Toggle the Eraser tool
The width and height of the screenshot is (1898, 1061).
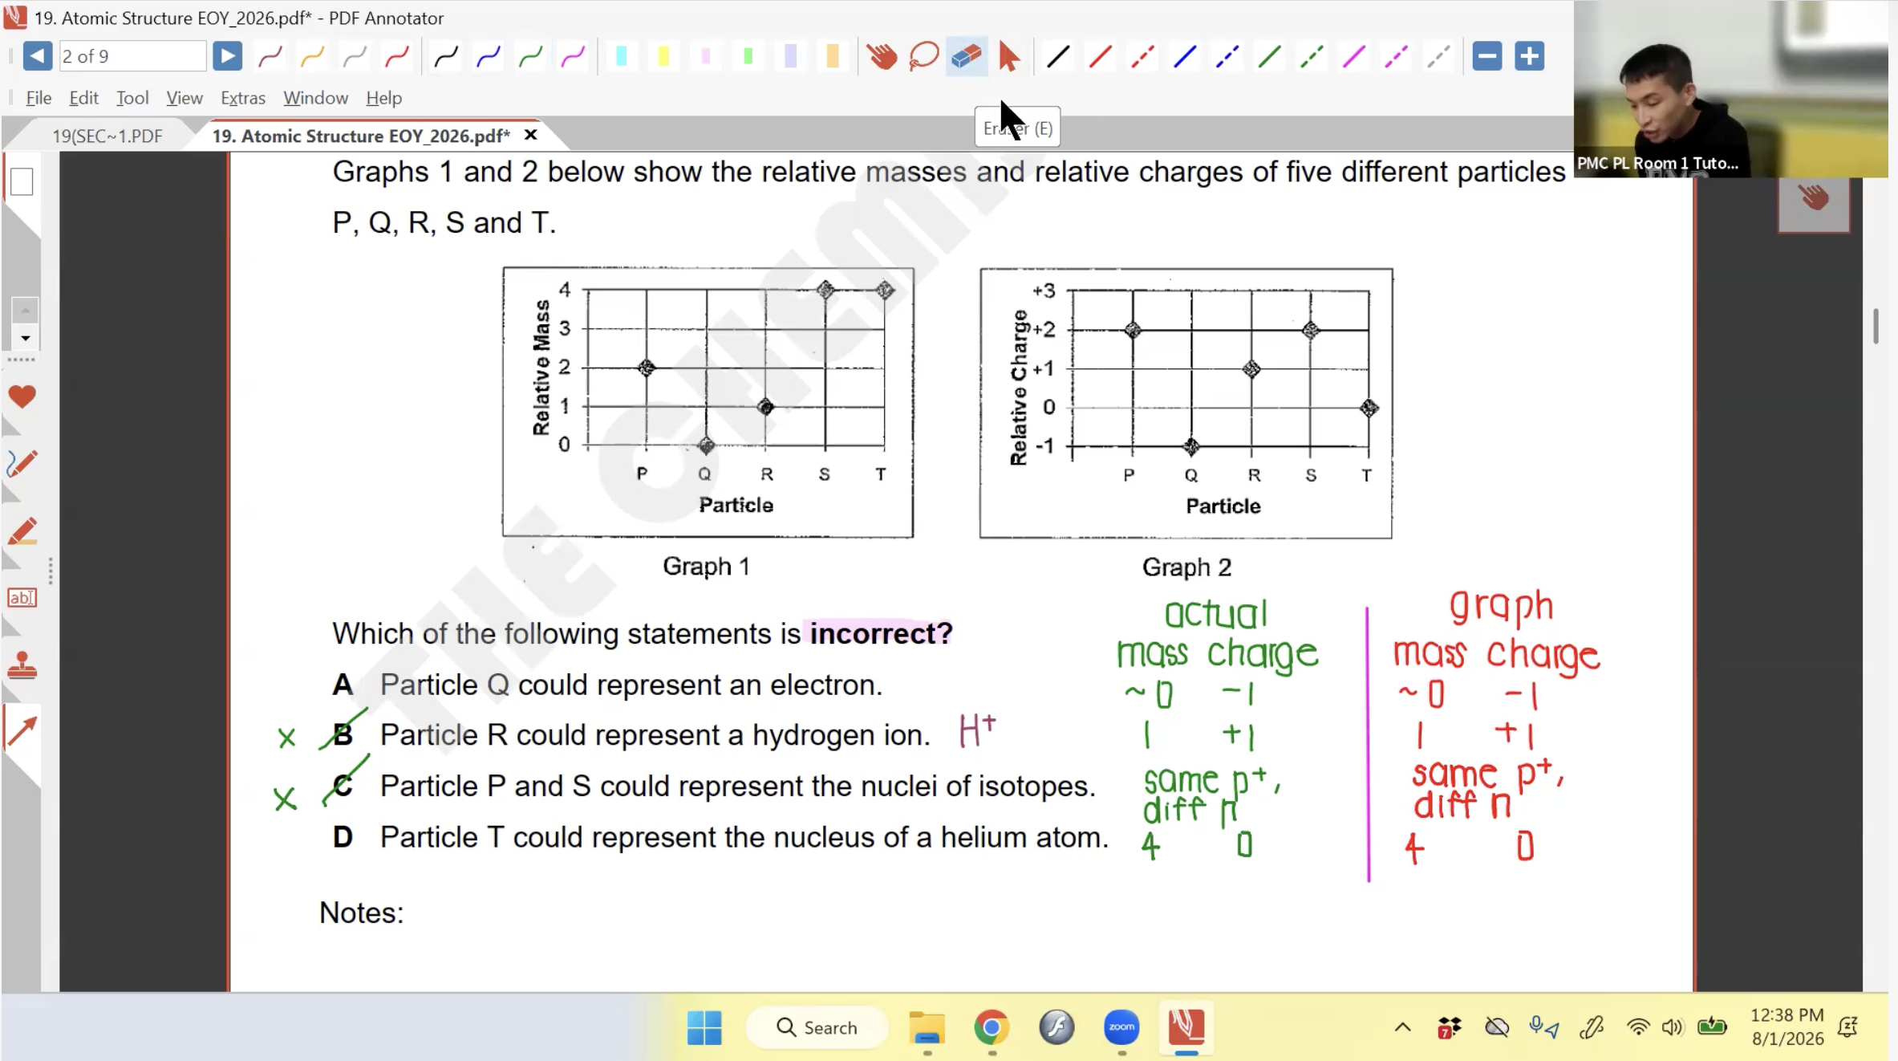point(967,56)
